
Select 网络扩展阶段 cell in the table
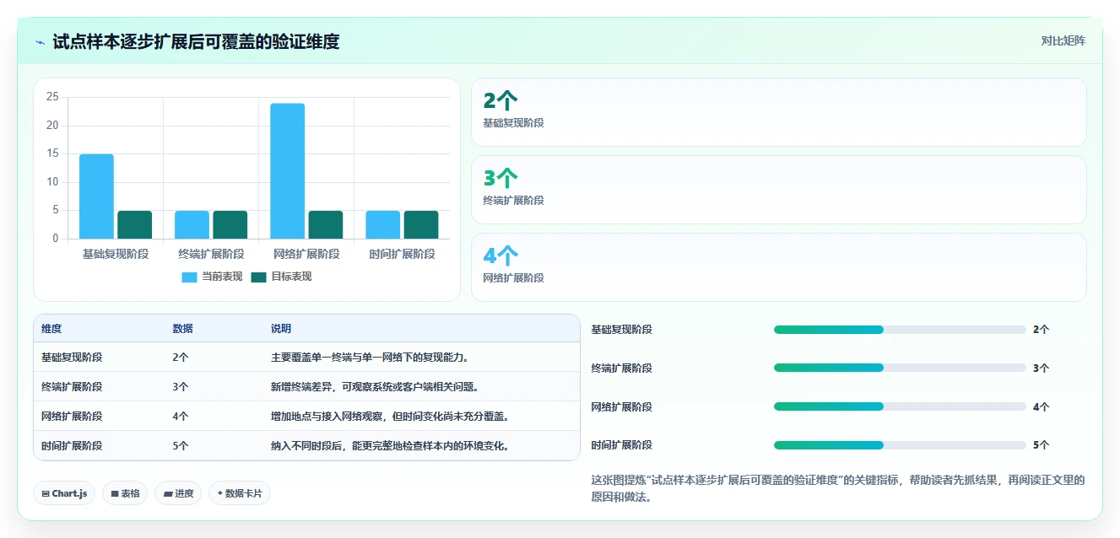coord(72,417)
